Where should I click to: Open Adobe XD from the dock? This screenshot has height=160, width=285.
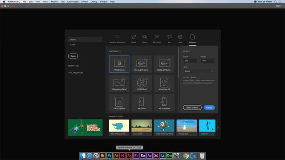click(x=156, y=156)
